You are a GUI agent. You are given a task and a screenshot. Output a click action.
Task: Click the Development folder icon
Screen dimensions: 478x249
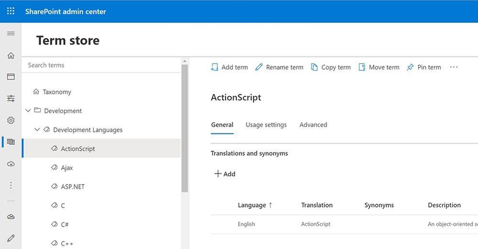(37, 110)
